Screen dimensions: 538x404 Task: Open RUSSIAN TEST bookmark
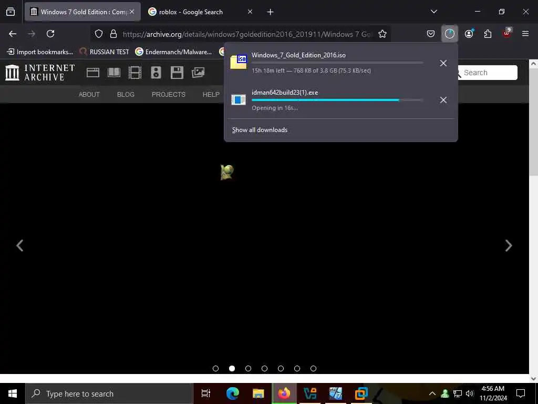104,52
